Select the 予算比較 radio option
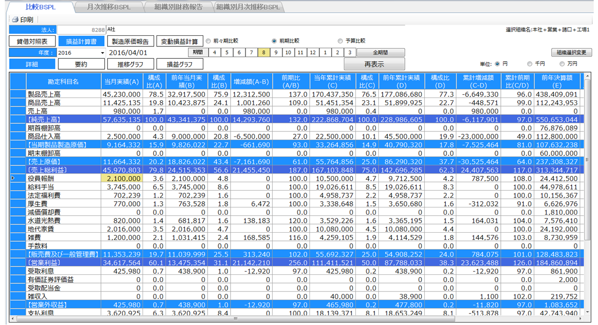The image size is (598, 325). (340, 41)
